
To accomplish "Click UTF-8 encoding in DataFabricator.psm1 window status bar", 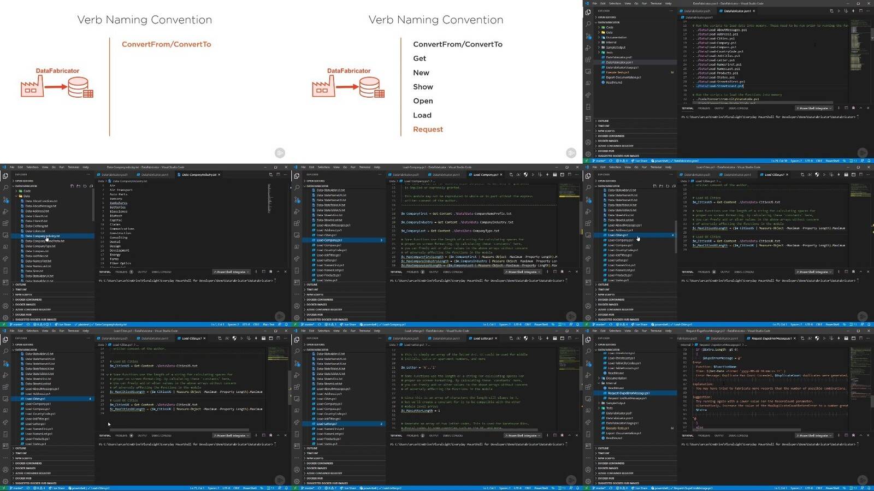I will tap(809, 161).
